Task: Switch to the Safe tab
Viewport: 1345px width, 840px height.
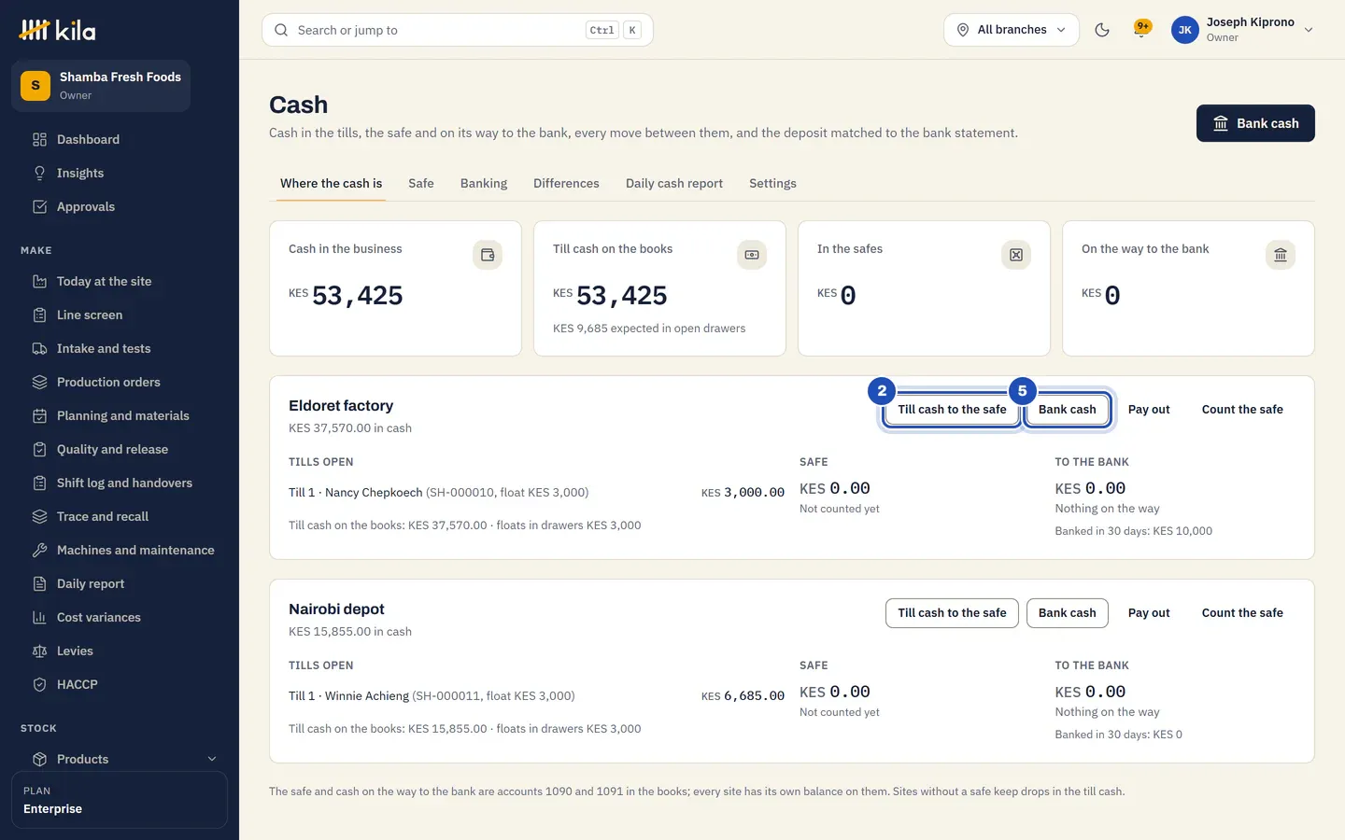Action: coord(421,183)
